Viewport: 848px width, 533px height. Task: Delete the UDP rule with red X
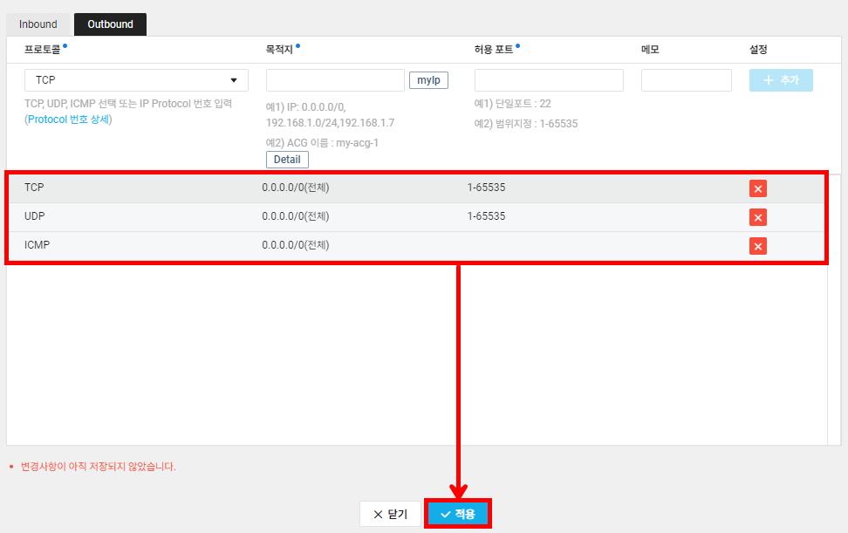coord(757,217)
